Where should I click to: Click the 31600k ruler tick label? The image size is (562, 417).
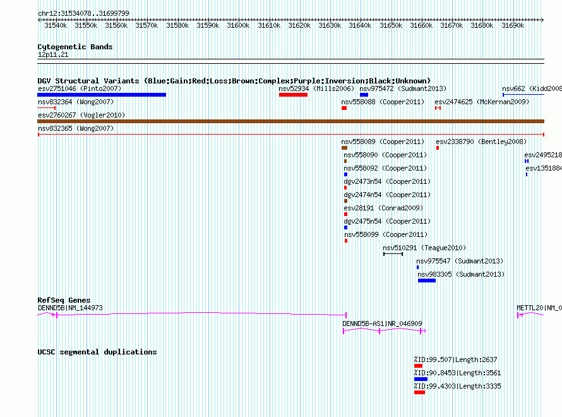(238, 25)
